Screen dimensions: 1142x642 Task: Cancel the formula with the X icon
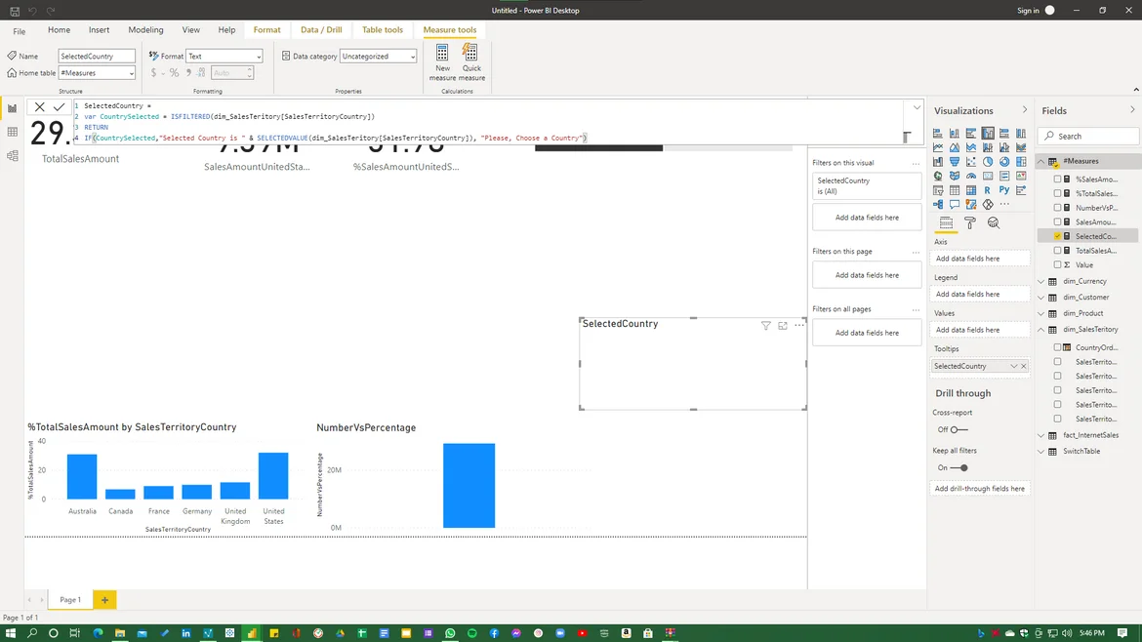[x=39, y=106]
